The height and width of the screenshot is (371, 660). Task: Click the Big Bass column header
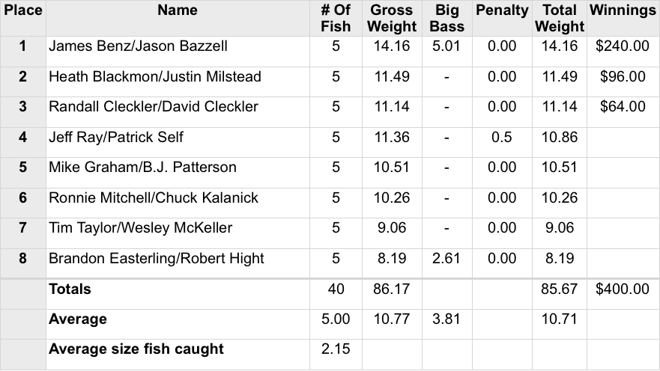(x=448, y=18)
